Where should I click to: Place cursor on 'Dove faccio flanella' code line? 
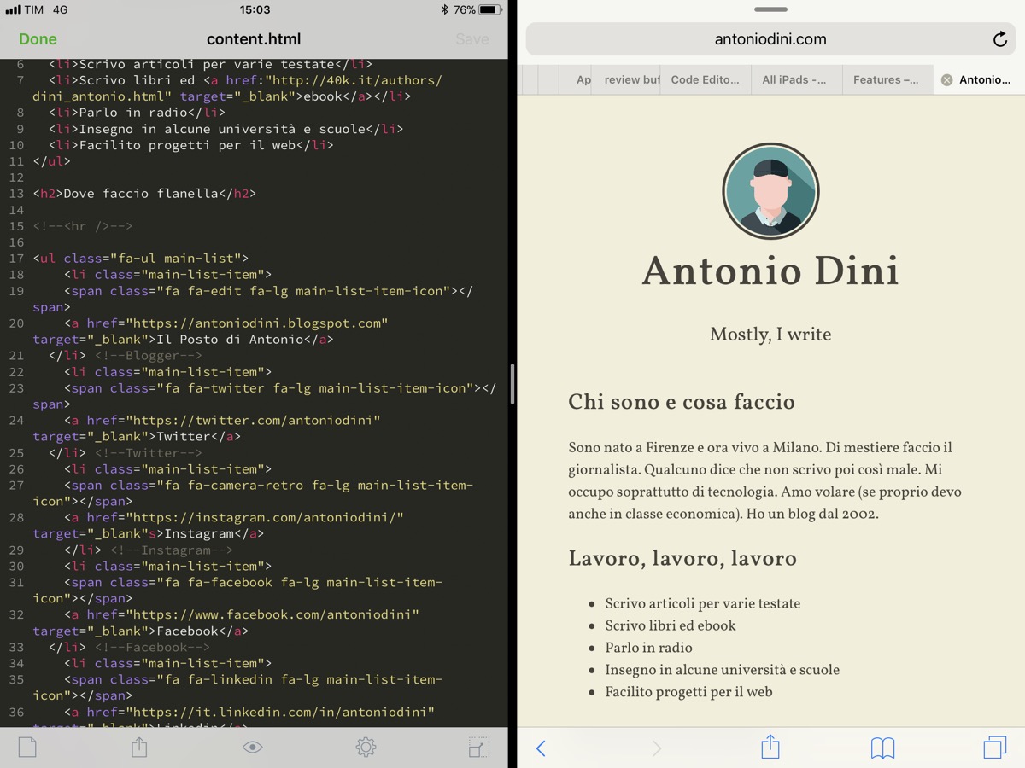(144, 194)
